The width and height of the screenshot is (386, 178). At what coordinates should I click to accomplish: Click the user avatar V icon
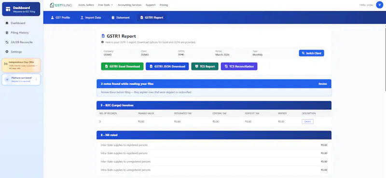point(380,5)
